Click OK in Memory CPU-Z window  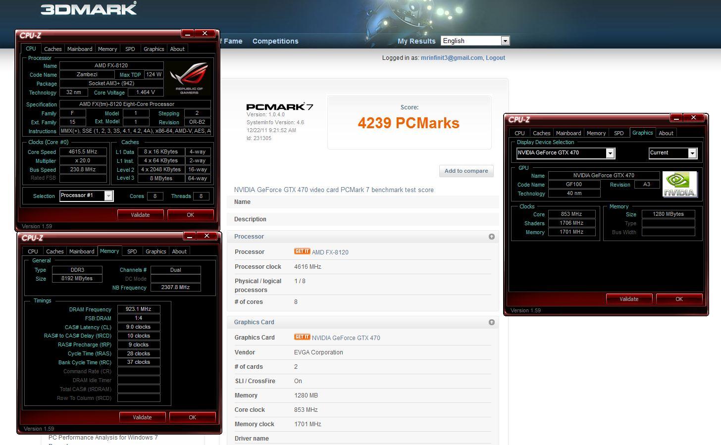[x=192, y=417]
